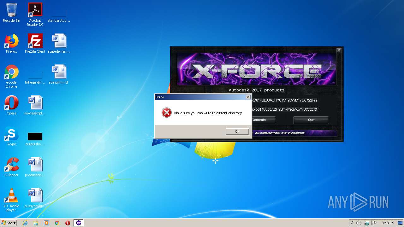404x227 pixels.
Task: Open volume control in tray
Action: pos(359,223)
